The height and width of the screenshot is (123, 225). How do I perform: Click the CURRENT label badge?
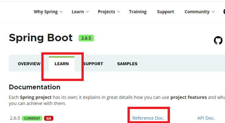tap(32, 118)
